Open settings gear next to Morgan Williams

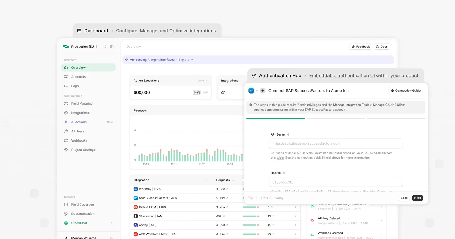coord(111,238)
